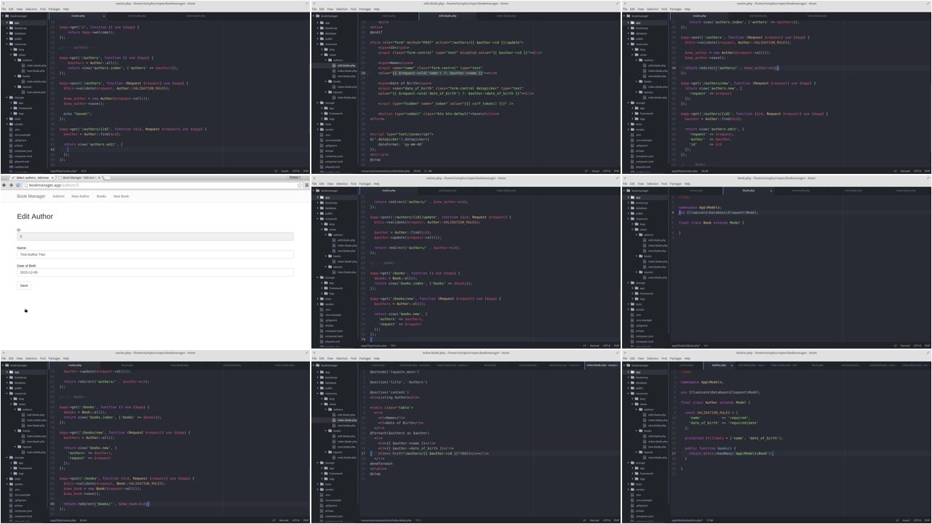Click the Date of Birth input field
932x524 pixels.
click(x=155, y=272)
